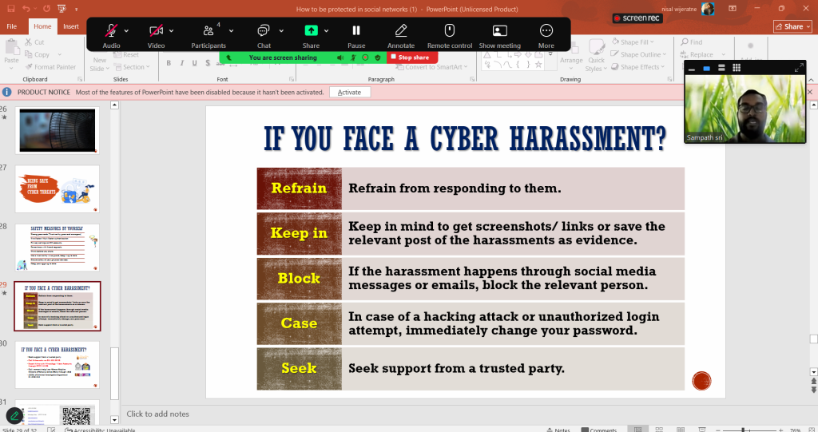Click Show meeting icon
Image resolution: width=818 pixels, height=432 pixels.
point(499,31)
